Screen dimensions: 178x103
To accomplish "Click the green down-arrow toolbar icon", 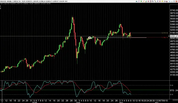I will 141,1.
